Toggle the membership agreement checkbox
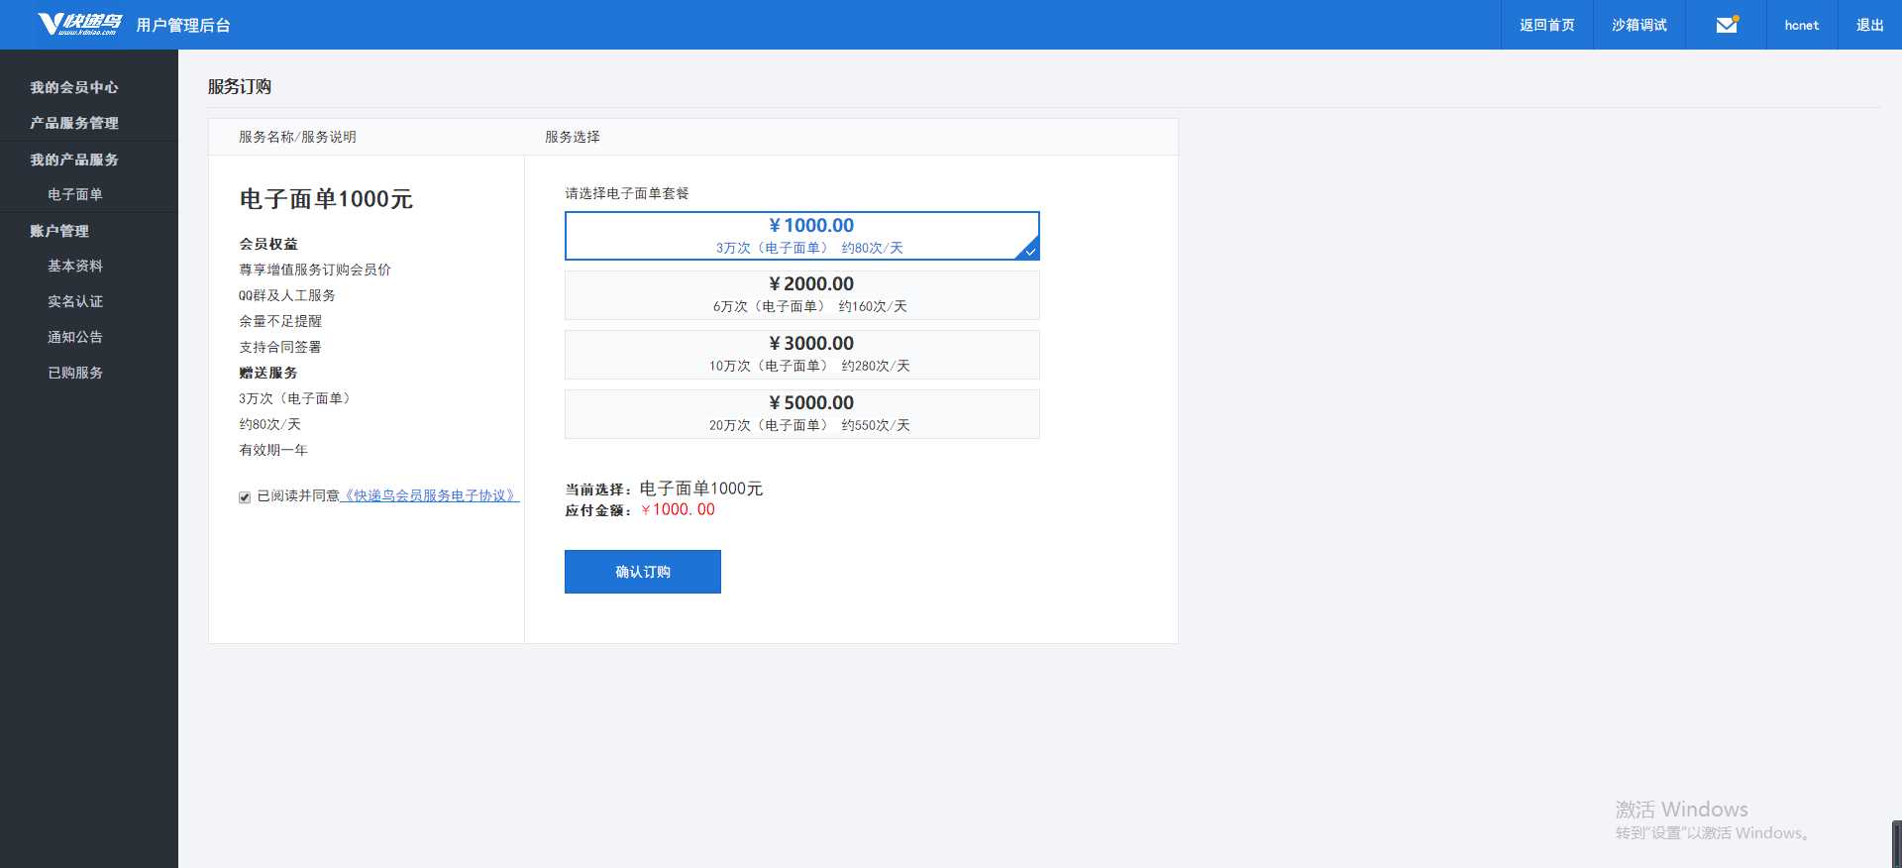Viewport: 1902px width, 868px height. click(245, 497)
